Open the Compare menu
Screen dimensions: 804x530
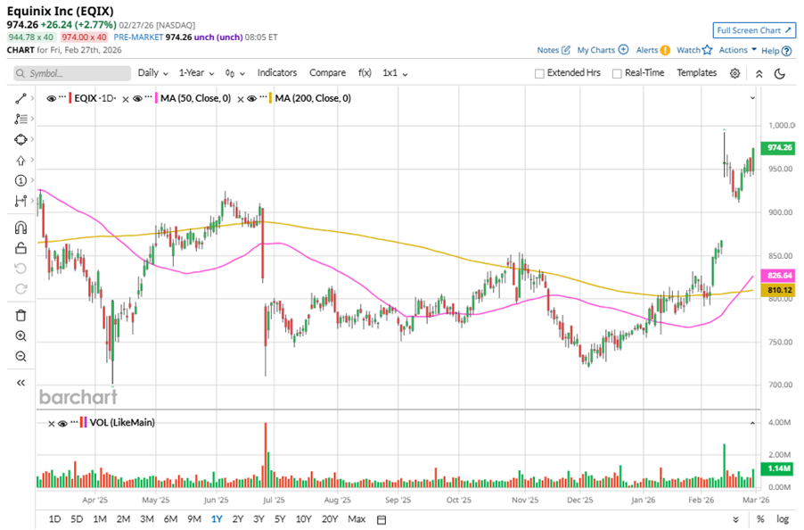(x=327, y=73)
